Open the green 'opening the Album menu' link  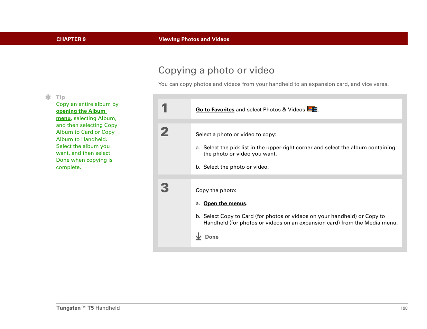tap(81, 114)
